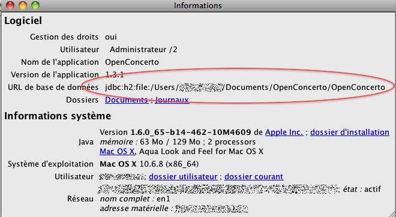Screen dimensions: 396x217
Task: Click the Informations window title
Action: tap(198, 5)
